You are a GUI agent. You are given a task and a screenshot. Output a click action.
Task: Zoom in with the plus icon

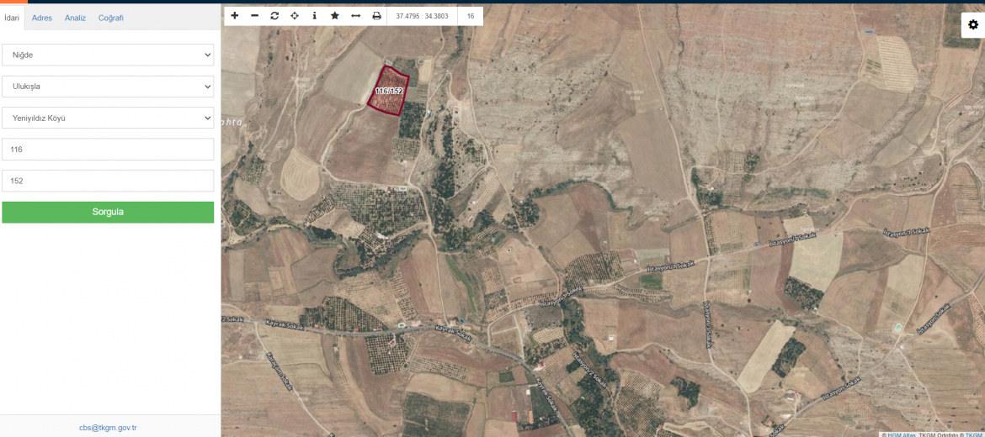coord(234,16)
